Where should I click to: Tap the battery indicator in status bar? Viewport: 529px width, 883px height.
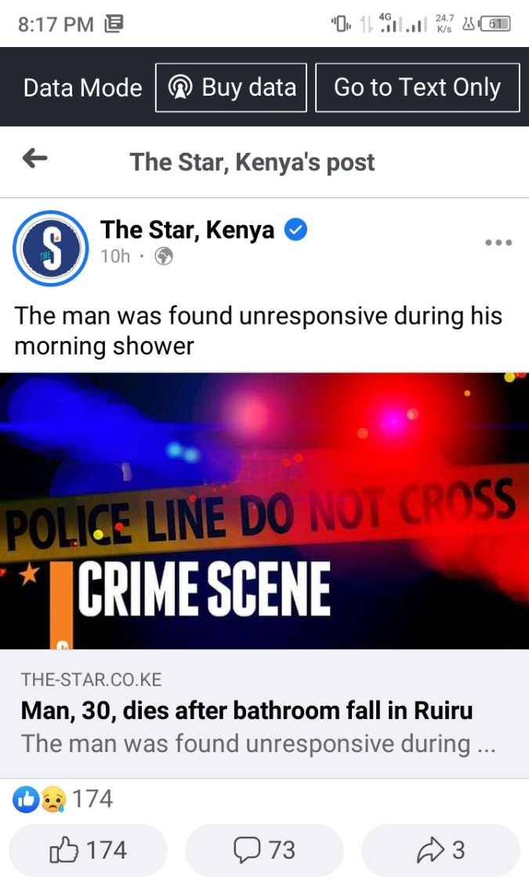[495, 24]
